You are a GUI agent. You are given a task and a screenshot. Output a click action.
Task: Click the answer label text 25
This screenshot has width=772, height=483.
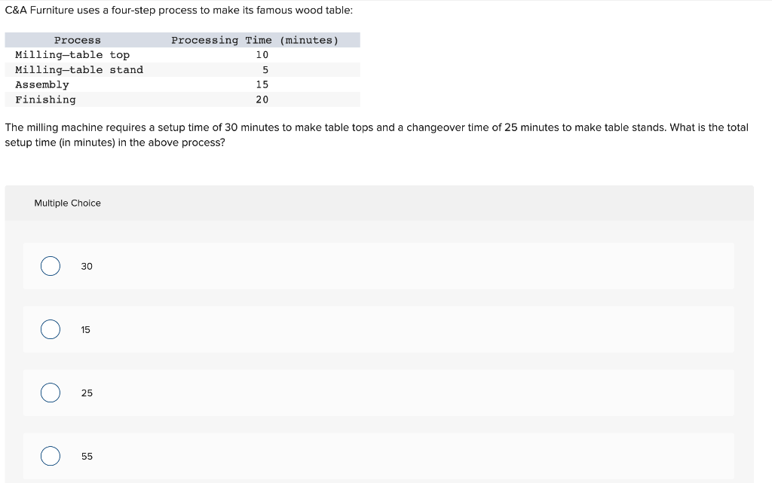87,393
